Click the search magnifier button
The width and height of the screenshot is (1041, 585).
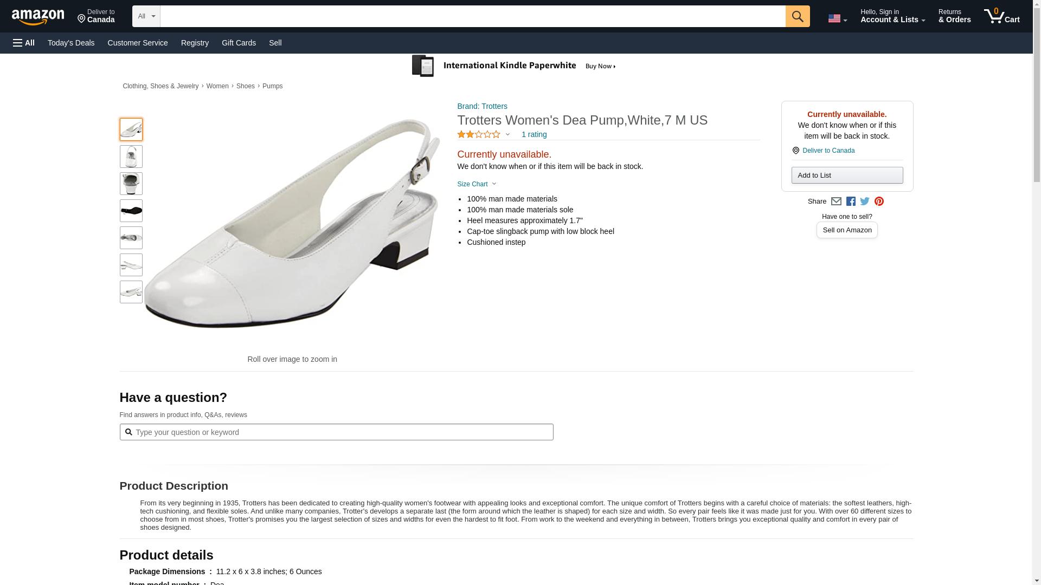tap(797, 16)
